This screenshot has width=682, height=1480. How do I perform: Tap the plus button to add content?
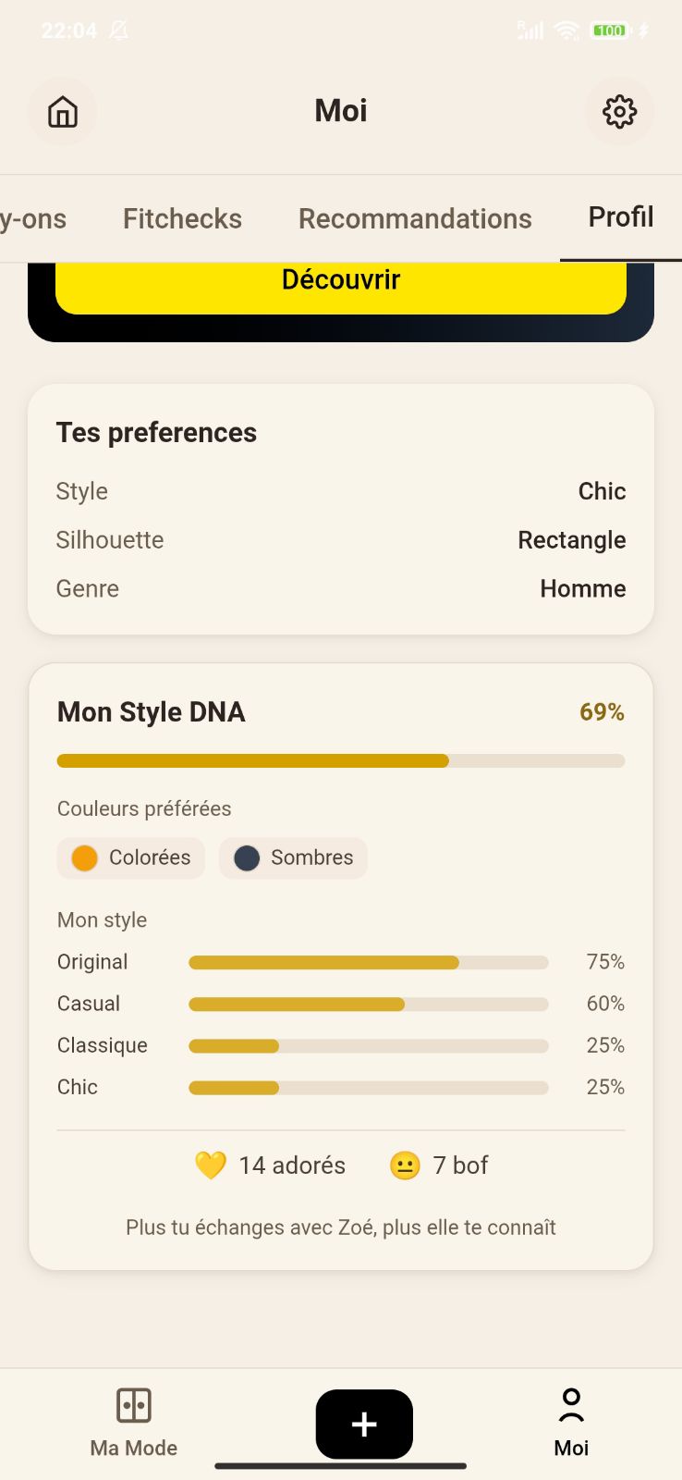[363, 1424]
